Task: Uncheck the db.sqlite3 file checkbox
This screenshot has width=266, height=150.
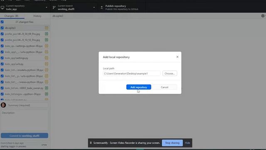Action: (2, 28)
